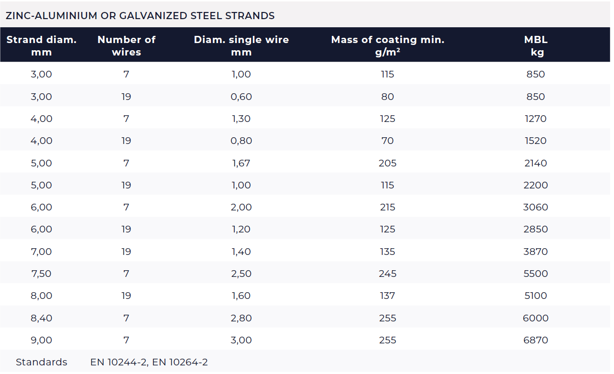The width and height of the screenshot is (614, 374).
Task: Click the coating mass value 205
Action: click(x=387, y=163)
